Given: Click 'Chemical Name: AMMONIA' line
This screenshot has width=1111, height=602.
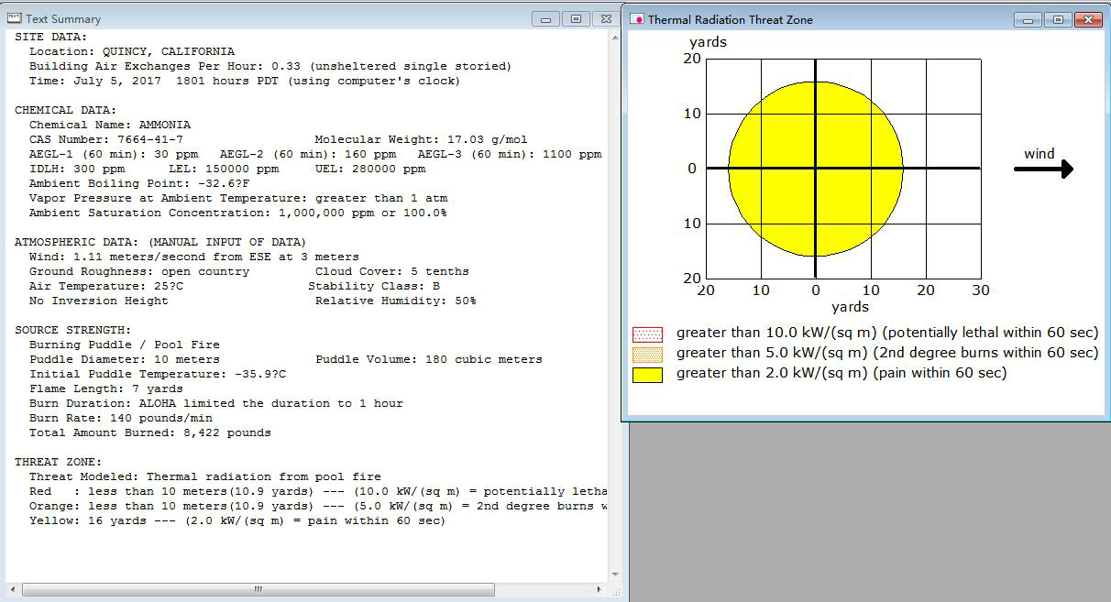Looking at the screenshot, I should (110, 125).
